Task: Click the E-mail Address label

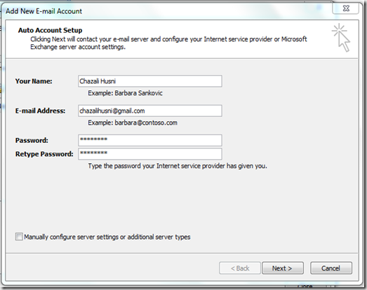Action: point(40,111)
